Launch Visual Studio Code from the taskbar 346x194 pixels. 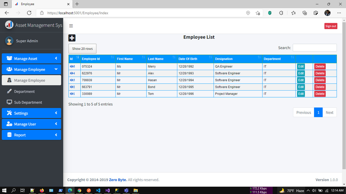click(x=98, y=190)
